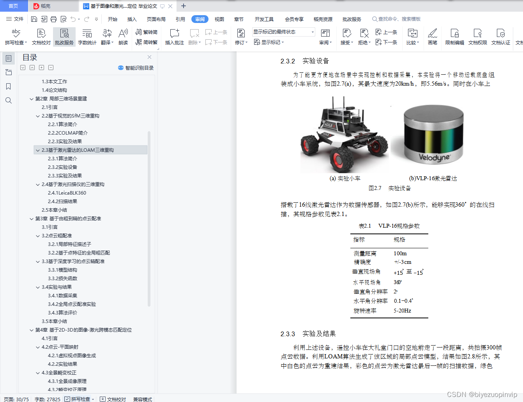Open the 审阅 review pane button
The height and width of the screenshot is (402, 523).
[x=325, y=37]
